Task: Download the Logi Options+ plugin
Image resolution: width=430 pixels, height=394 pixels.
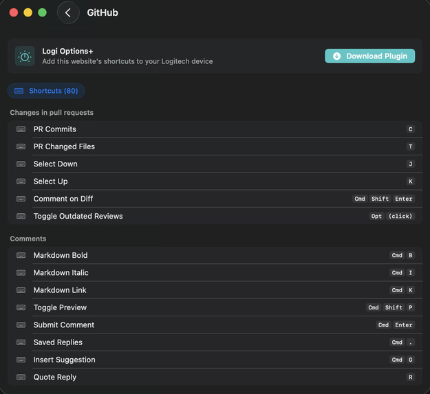Action: (369, 56)
